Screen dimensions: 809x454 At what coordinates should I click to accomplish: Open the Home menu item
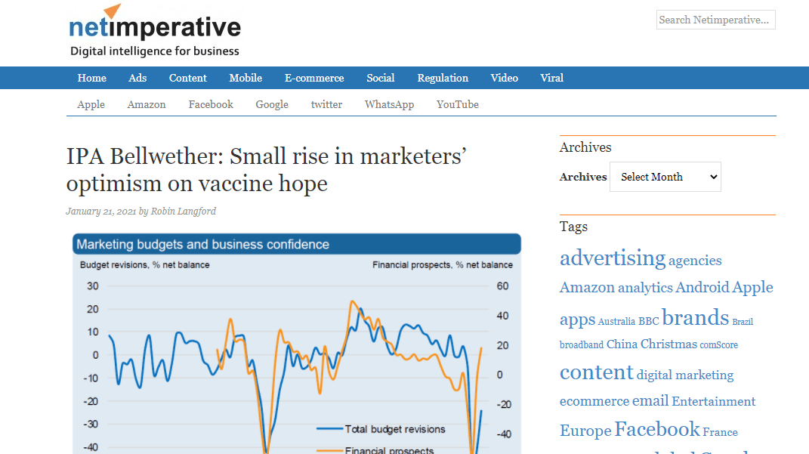(x=92, y=78)
